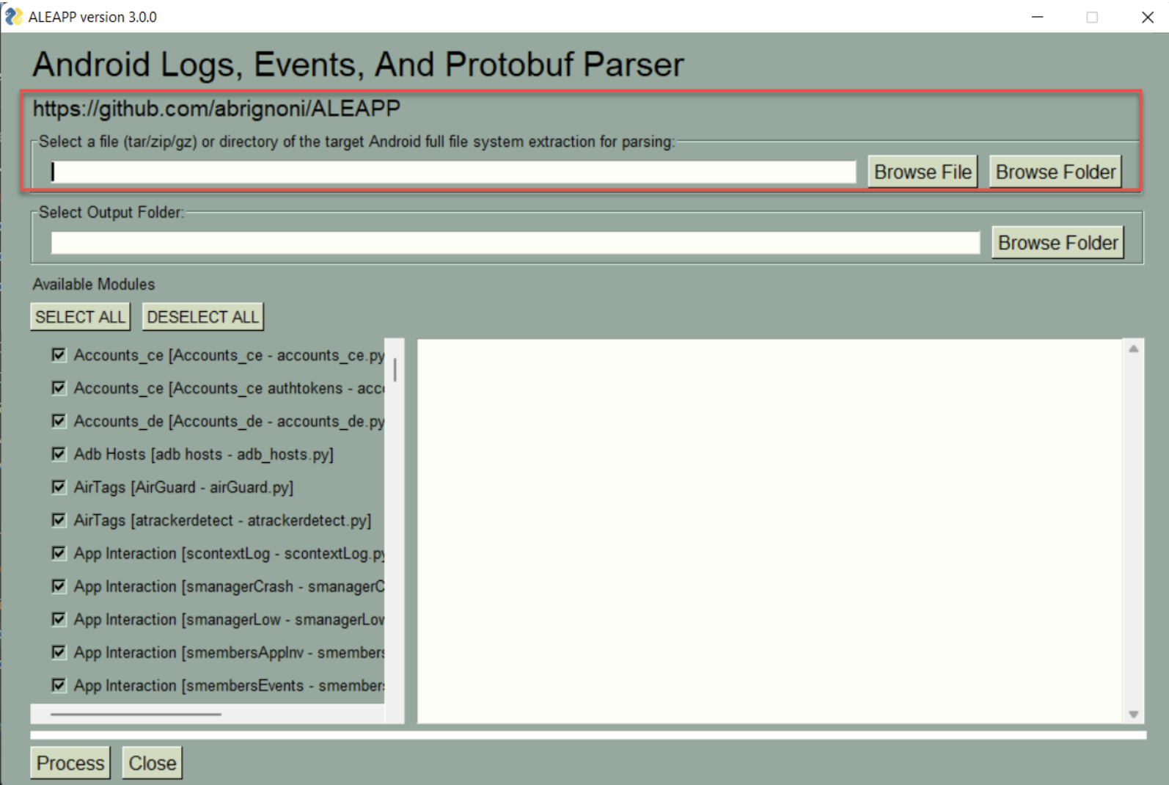Click the empty log output text area
The width and height of the screenshot is (1169, 785).
coord(770,531)
